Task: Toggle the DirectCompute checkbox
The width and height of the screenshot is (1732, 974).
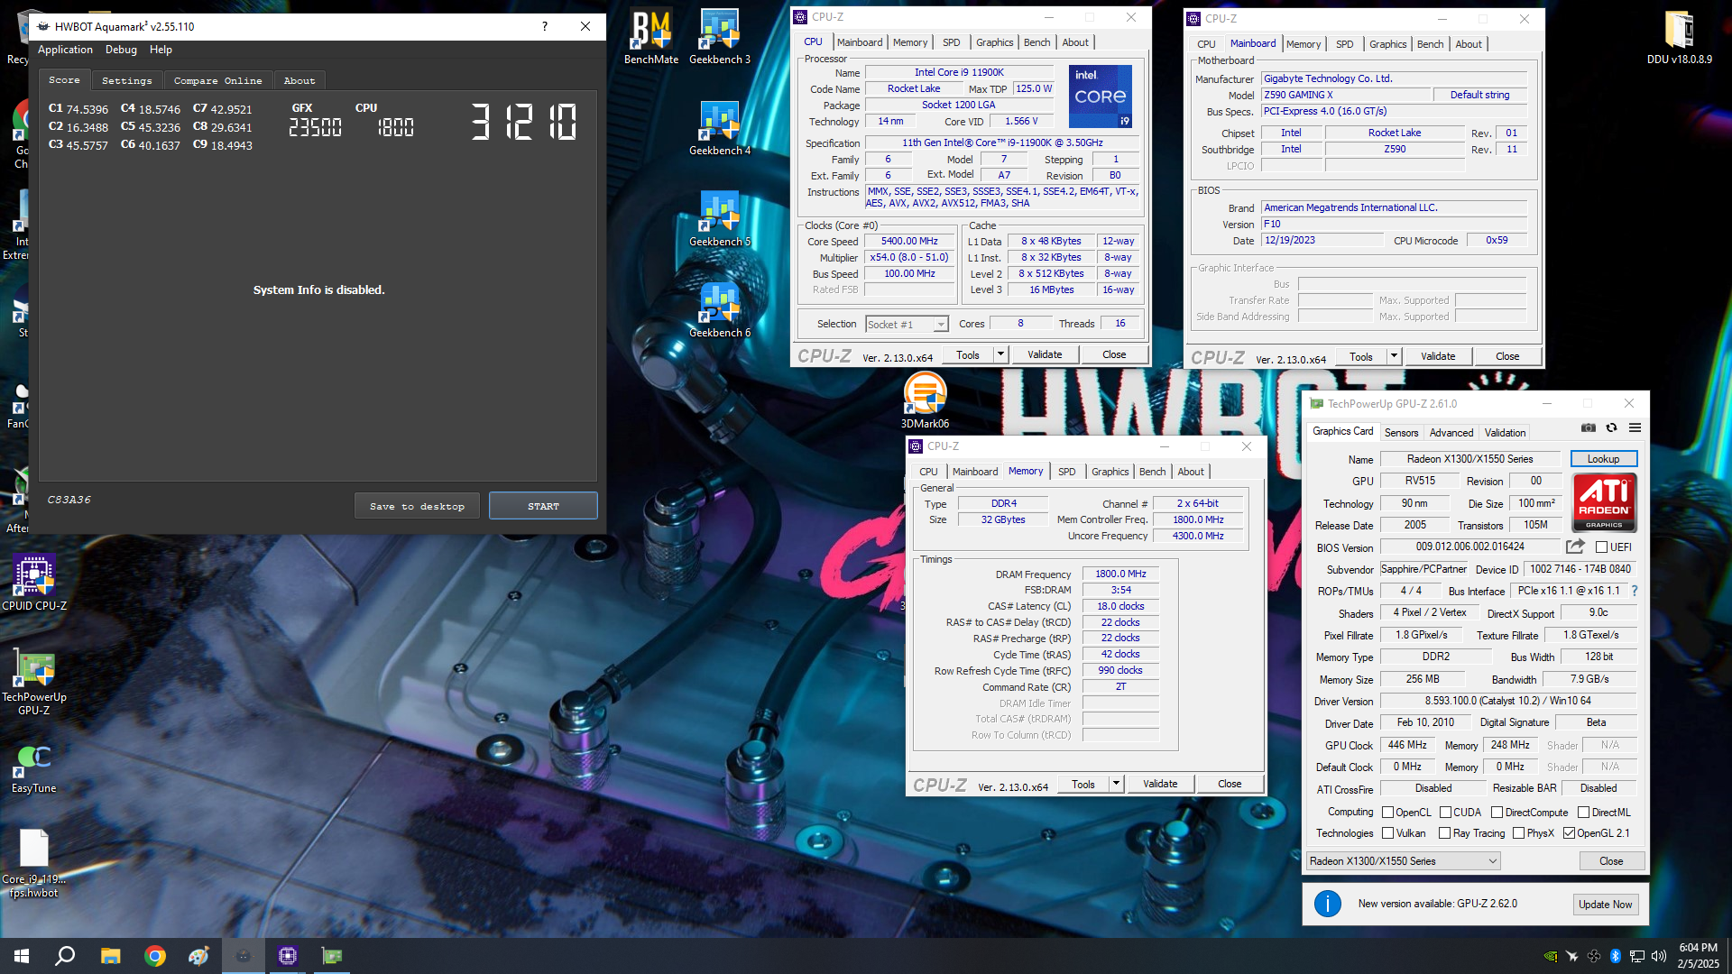Action: pyautogui.click(x=1497, y=813)
